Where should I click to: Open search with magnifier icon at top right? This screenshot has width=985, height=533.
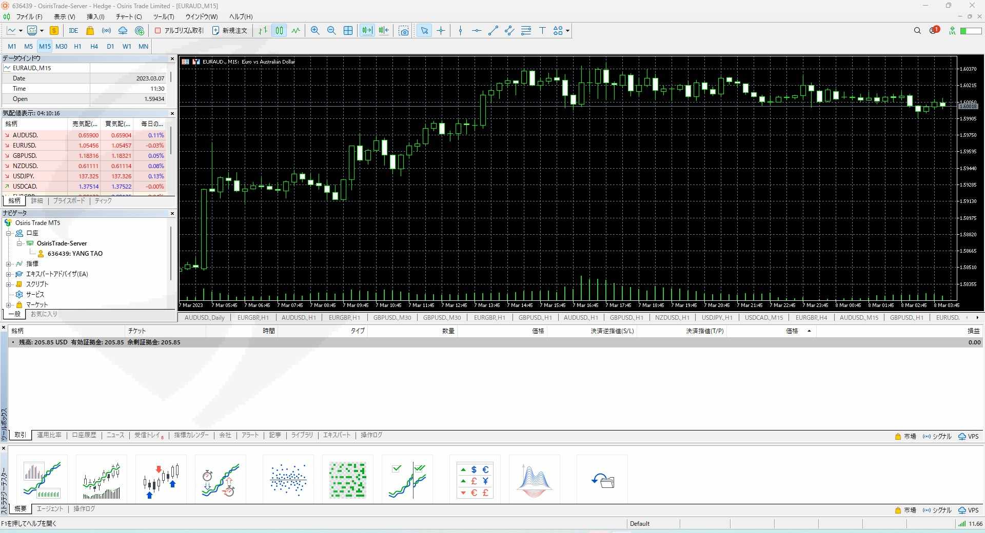(917, 31)
